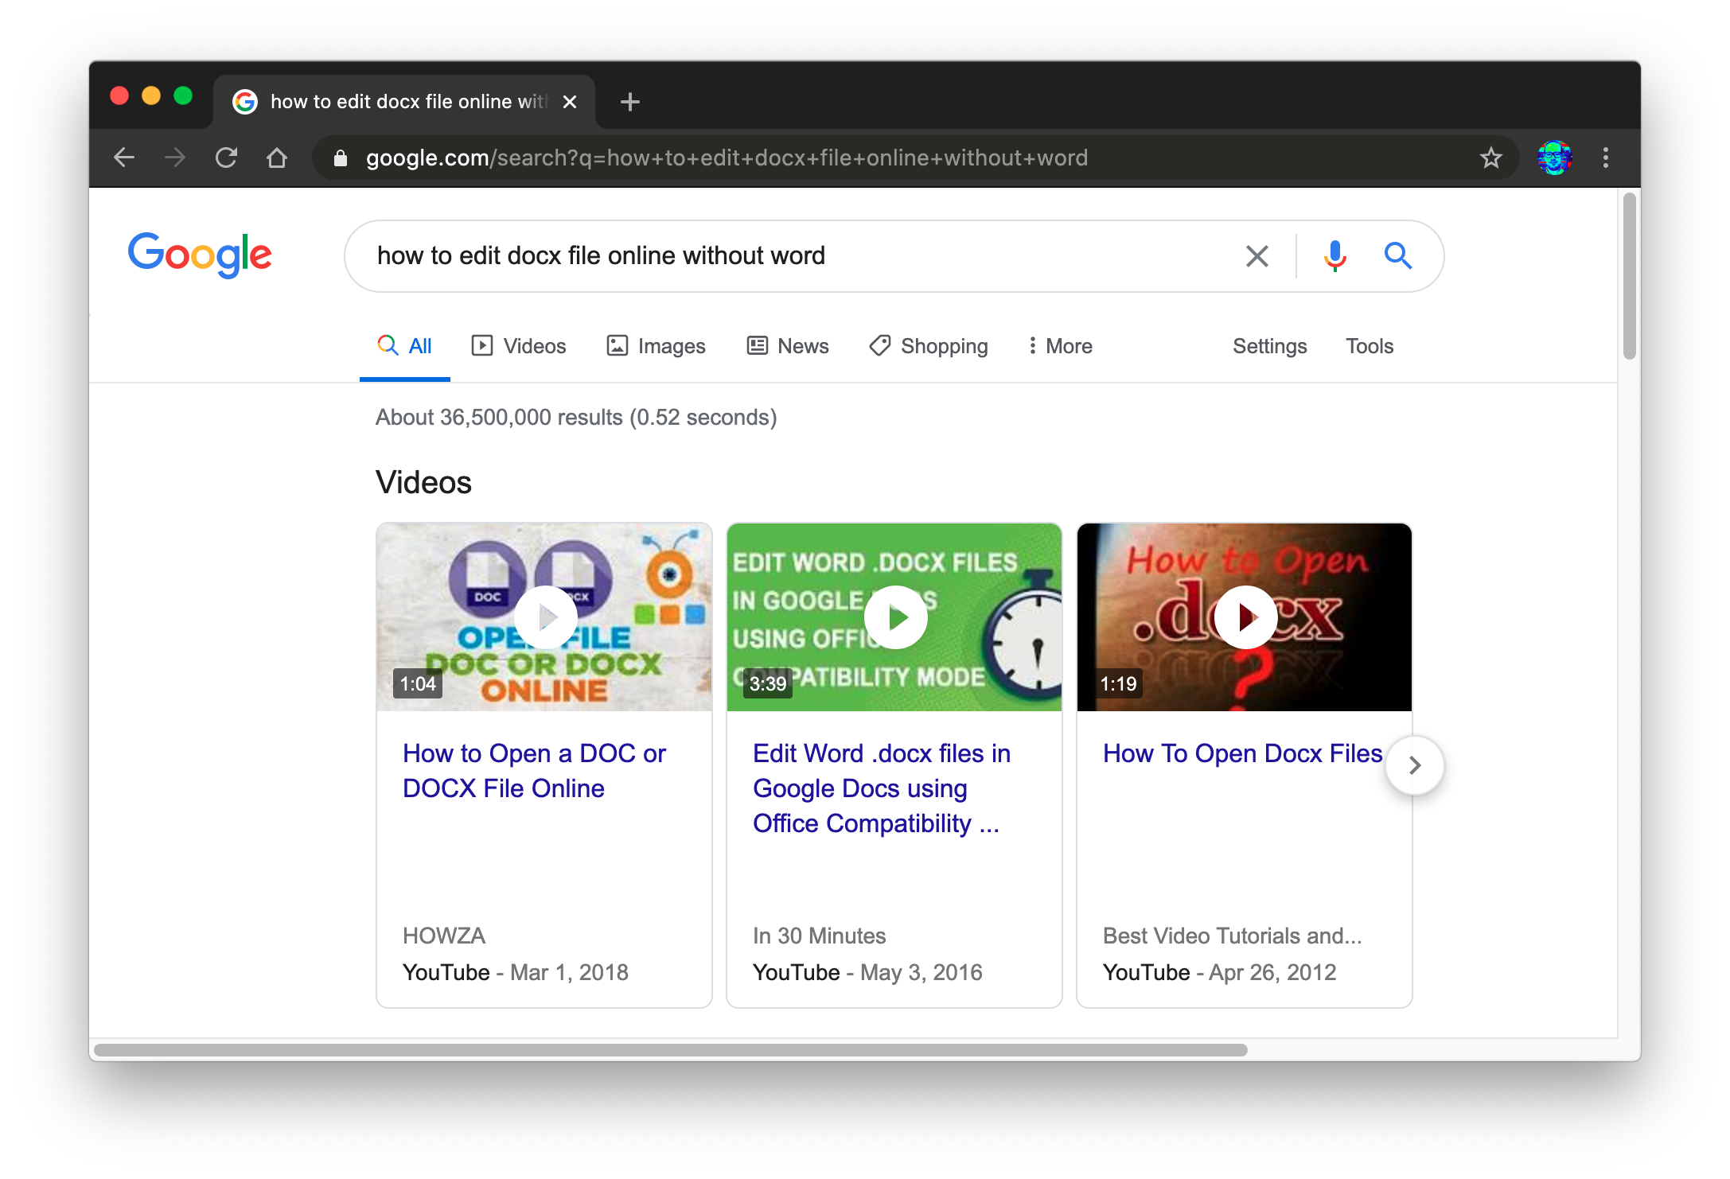Play the 'Open File DOC or DOCX Online' video
1730x1179 pixels.
[x=545, y=617]
